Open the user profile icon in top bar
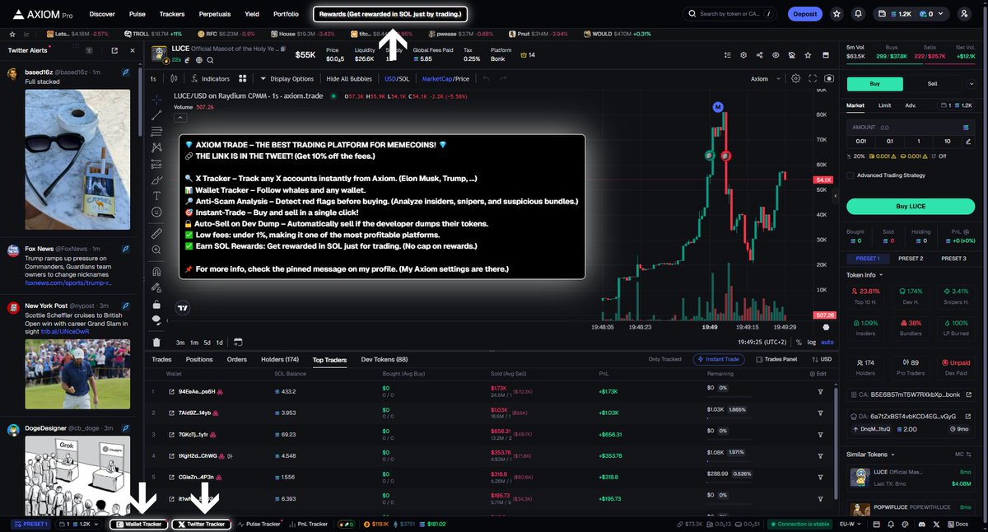988x532 pixels. pyautogui.click(x=964, y=14)
